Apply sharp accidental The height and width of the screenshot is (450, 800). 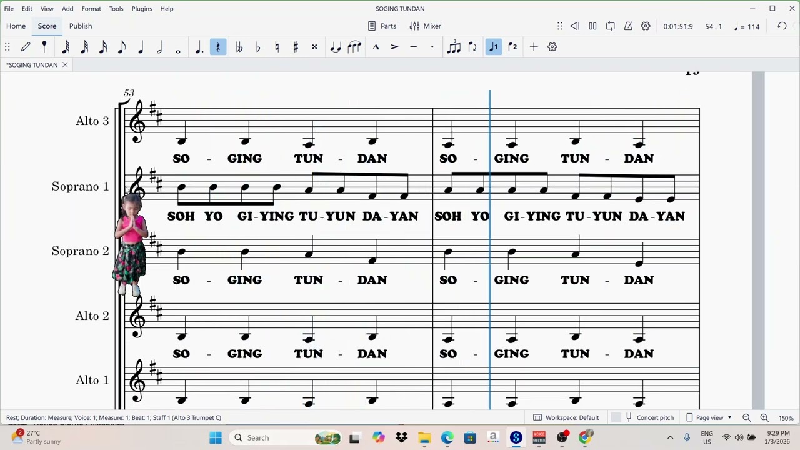[296, 47]
